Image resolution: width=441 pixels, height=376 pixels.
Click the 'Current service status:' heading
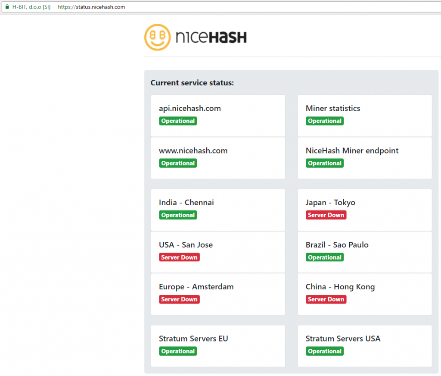[192, 83]
